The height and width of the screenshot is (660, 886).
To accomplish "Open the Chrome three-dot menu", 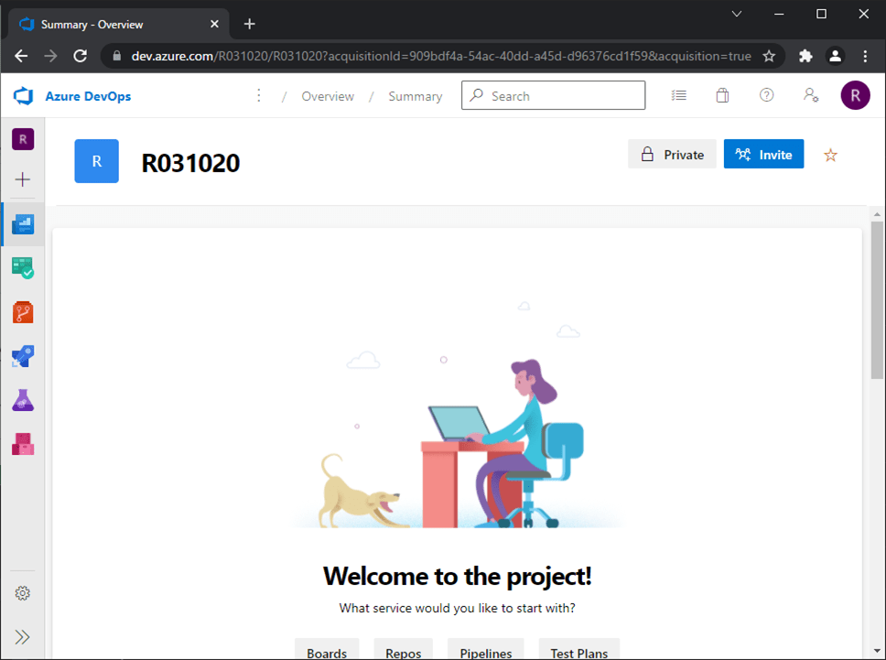I will pyautogui.click(x=865, y=56).
